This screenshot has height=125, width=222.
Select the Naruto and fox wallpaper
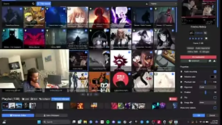pos(34,17)
